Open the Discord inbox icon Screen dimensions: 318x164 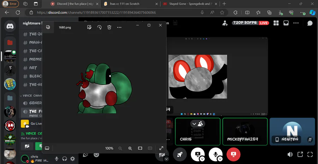286,23
